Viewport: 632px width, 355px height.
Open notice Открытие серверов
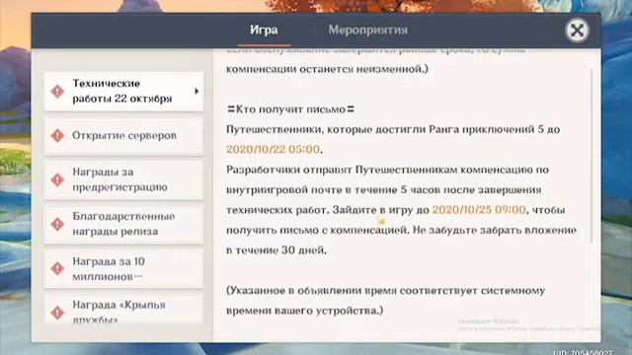(x=123, y=136)
